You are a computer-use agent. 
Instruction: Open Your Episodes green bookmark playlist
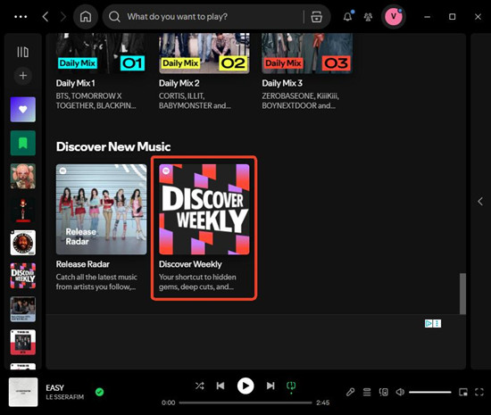click(x=23, y=143)
